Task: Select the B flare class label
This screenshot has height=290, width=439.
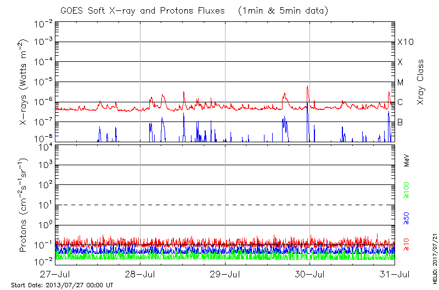Action: tap(400, 122)
